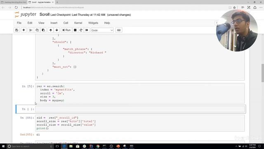The width and height of the screenshot is (264, 149).
Task: Click the match_phrase line in query cell
Action: tap(78, 49)
